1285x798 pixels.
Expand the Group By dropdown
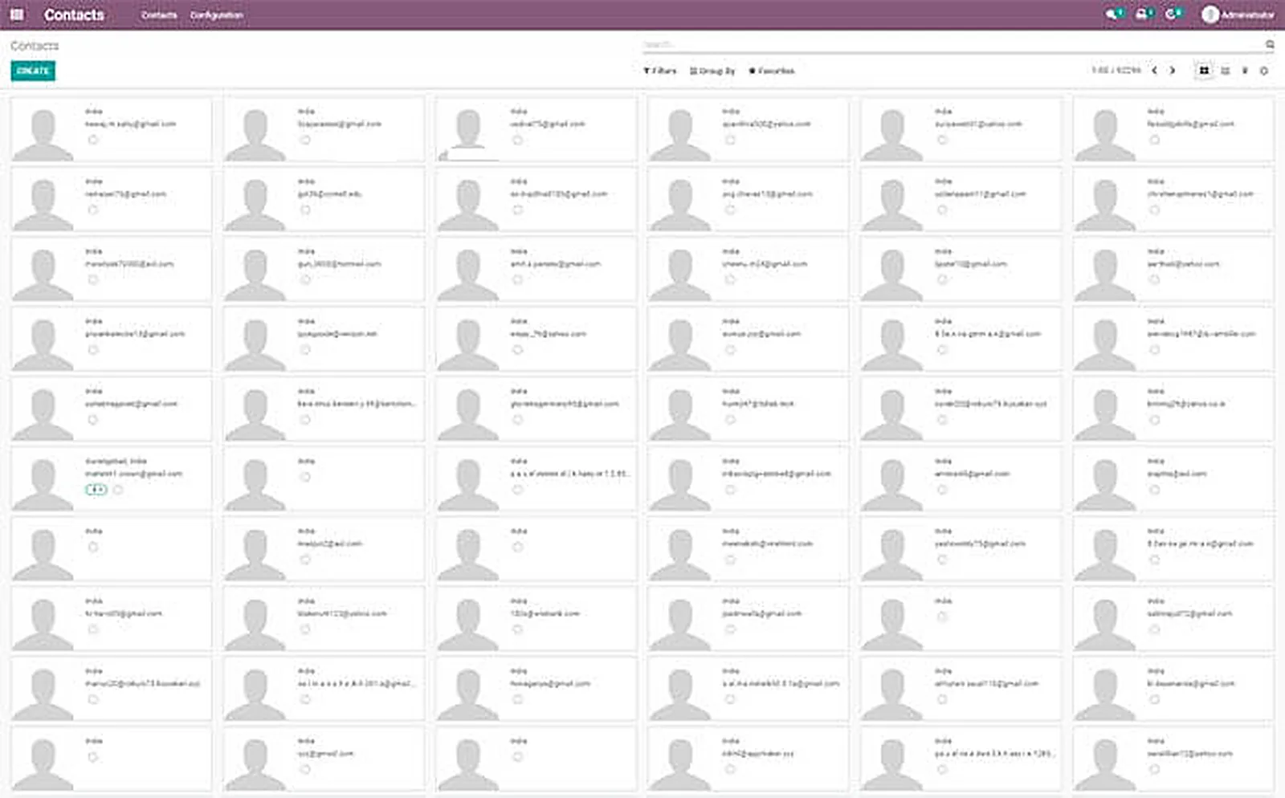712,71
